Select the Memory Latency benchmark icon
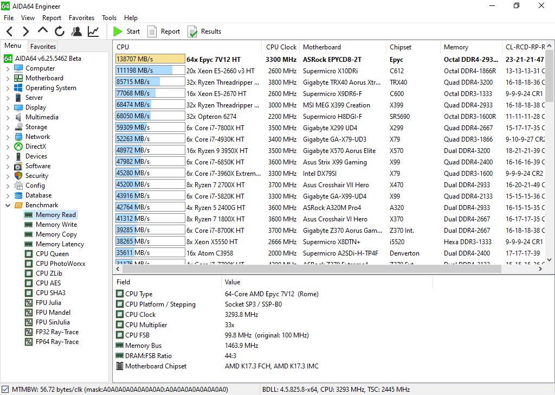This screenshot has height=395, width=555. click(x=28, y=244)
